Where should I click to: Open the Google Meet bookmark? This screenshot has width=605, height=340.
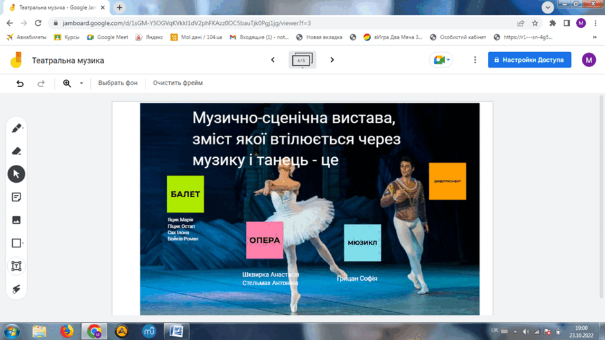[x=107, y=37]
